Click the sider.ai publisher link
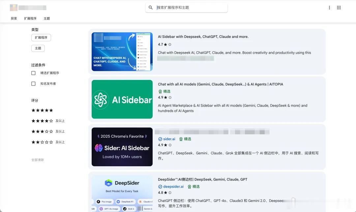The image size is (356, 212). coord(169,139)
